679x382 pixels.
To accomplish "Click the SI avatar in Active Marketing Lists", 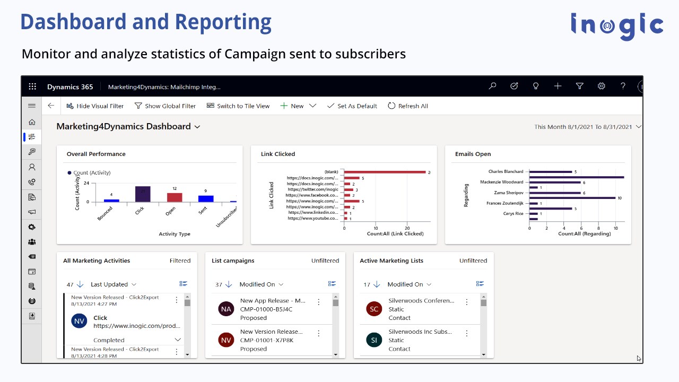I will click(x=374, y=340).
